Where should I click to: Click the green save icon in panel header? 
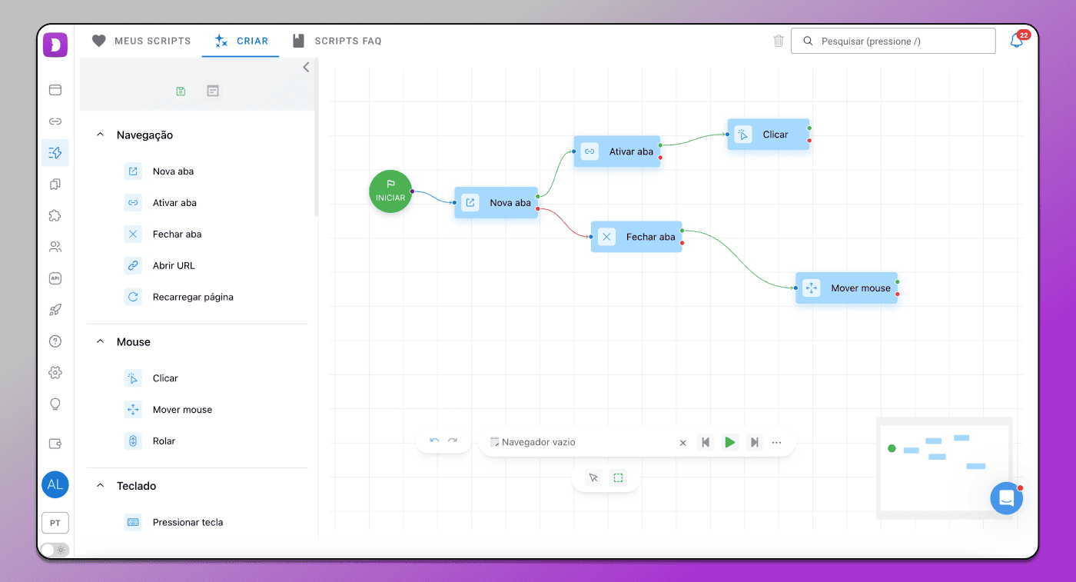click(x=181, y=91)
